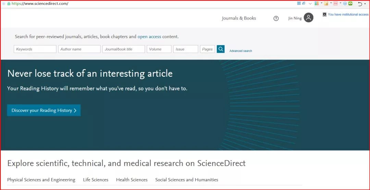Screen dimensions: 370x190
Task: Focus the Volume field
Action: [x=159, y=49]
